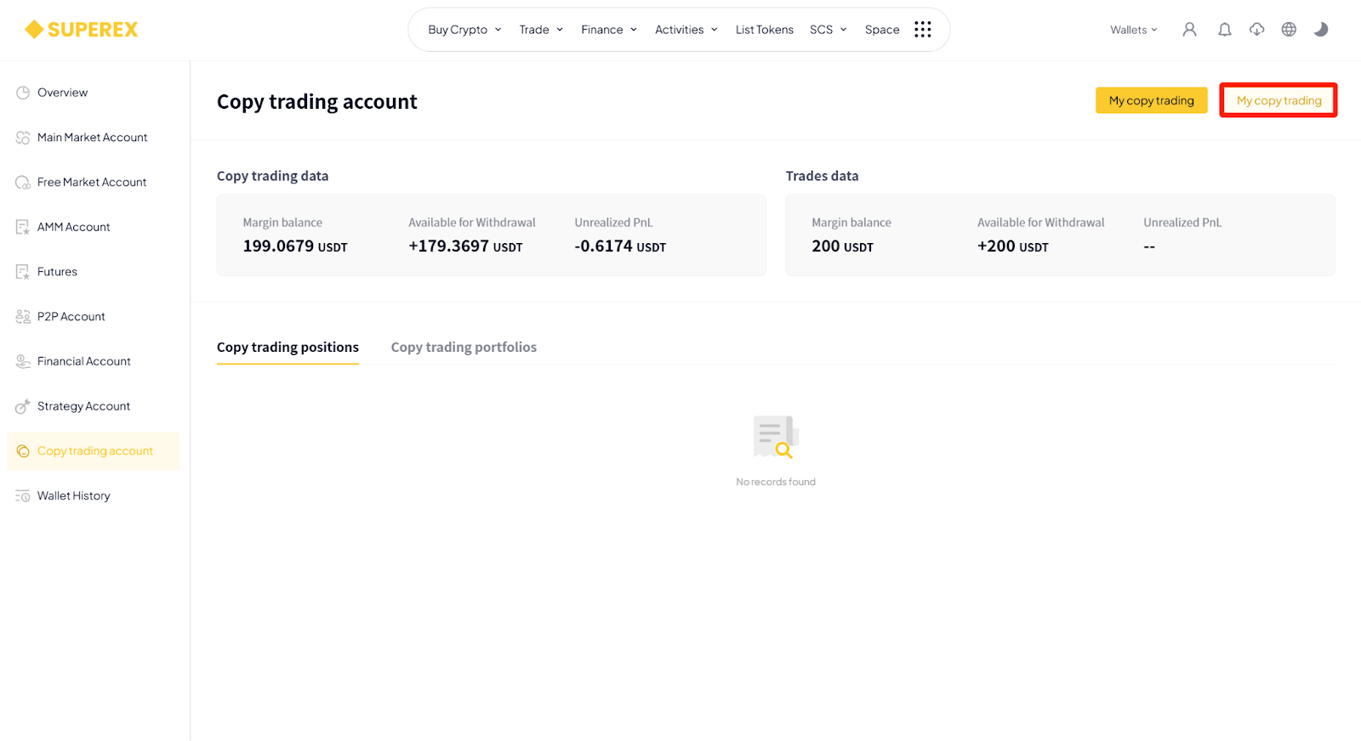Click the Trades data heading
The width and height of the screenshot is (1361, 741).
[822, 176]
